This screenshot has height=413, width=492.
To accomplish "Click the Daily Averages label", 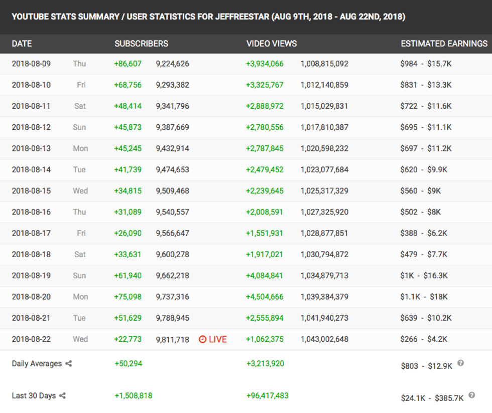I will click(37, 364).
